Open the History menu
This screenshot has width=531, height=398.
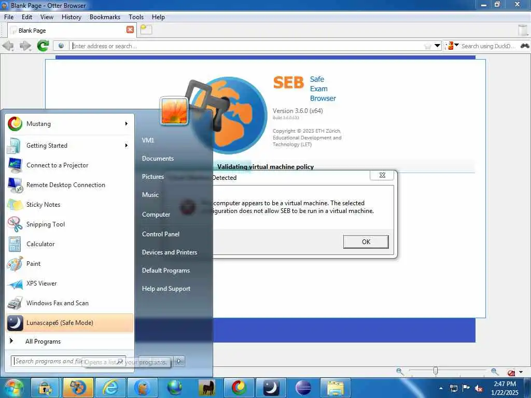(x=72, y=17)
